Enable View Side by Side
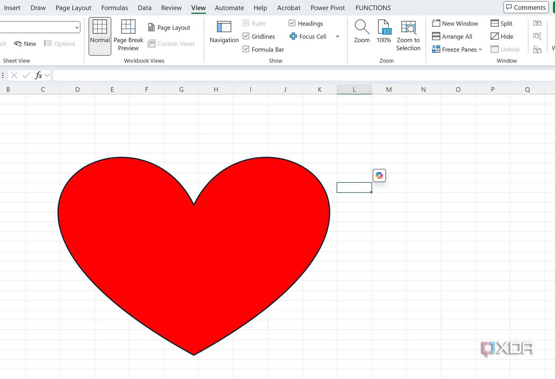 pyautogui.click(x=538, y=23)
